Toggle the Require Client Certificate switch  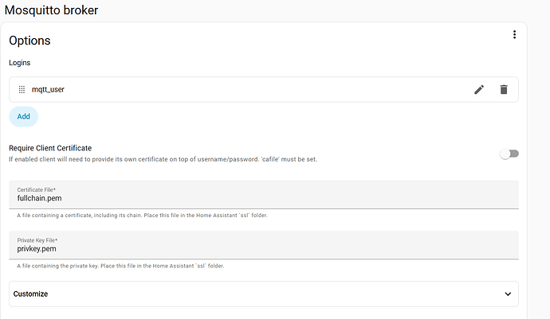tap(509, 154)
